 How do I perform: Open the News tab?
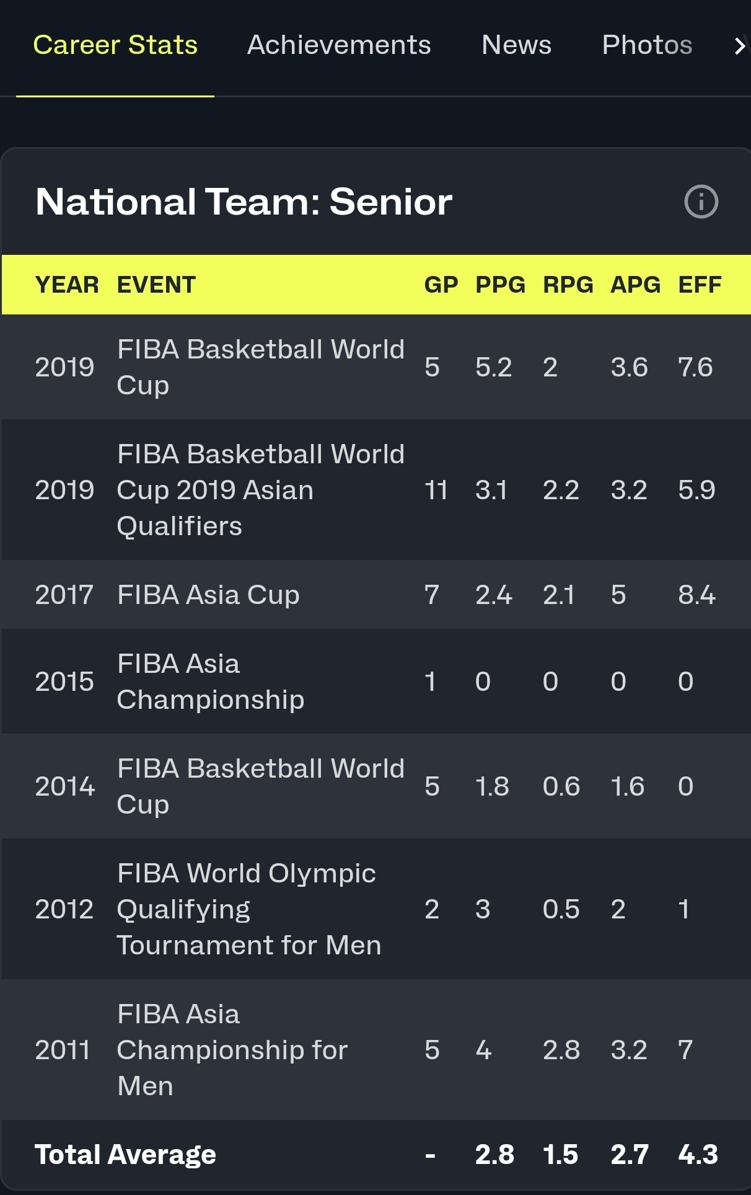[516, 45]
